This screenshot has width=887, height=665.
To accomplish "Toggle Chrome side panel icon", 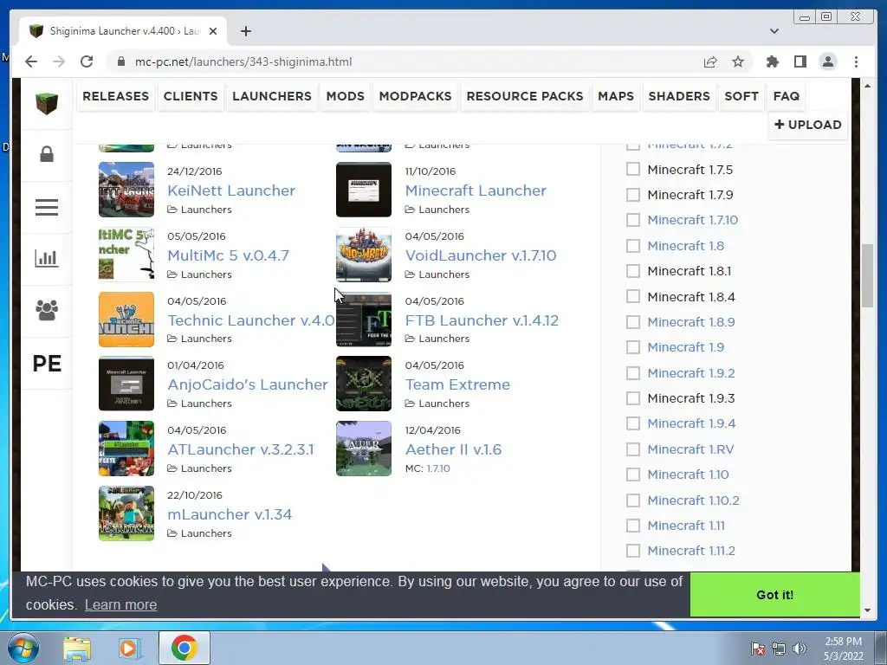I will click(800, 61).
